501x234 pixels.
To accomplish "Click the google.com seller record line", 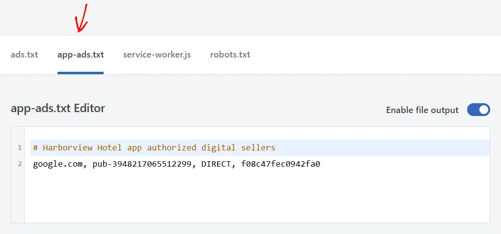I will click(176, 164).
